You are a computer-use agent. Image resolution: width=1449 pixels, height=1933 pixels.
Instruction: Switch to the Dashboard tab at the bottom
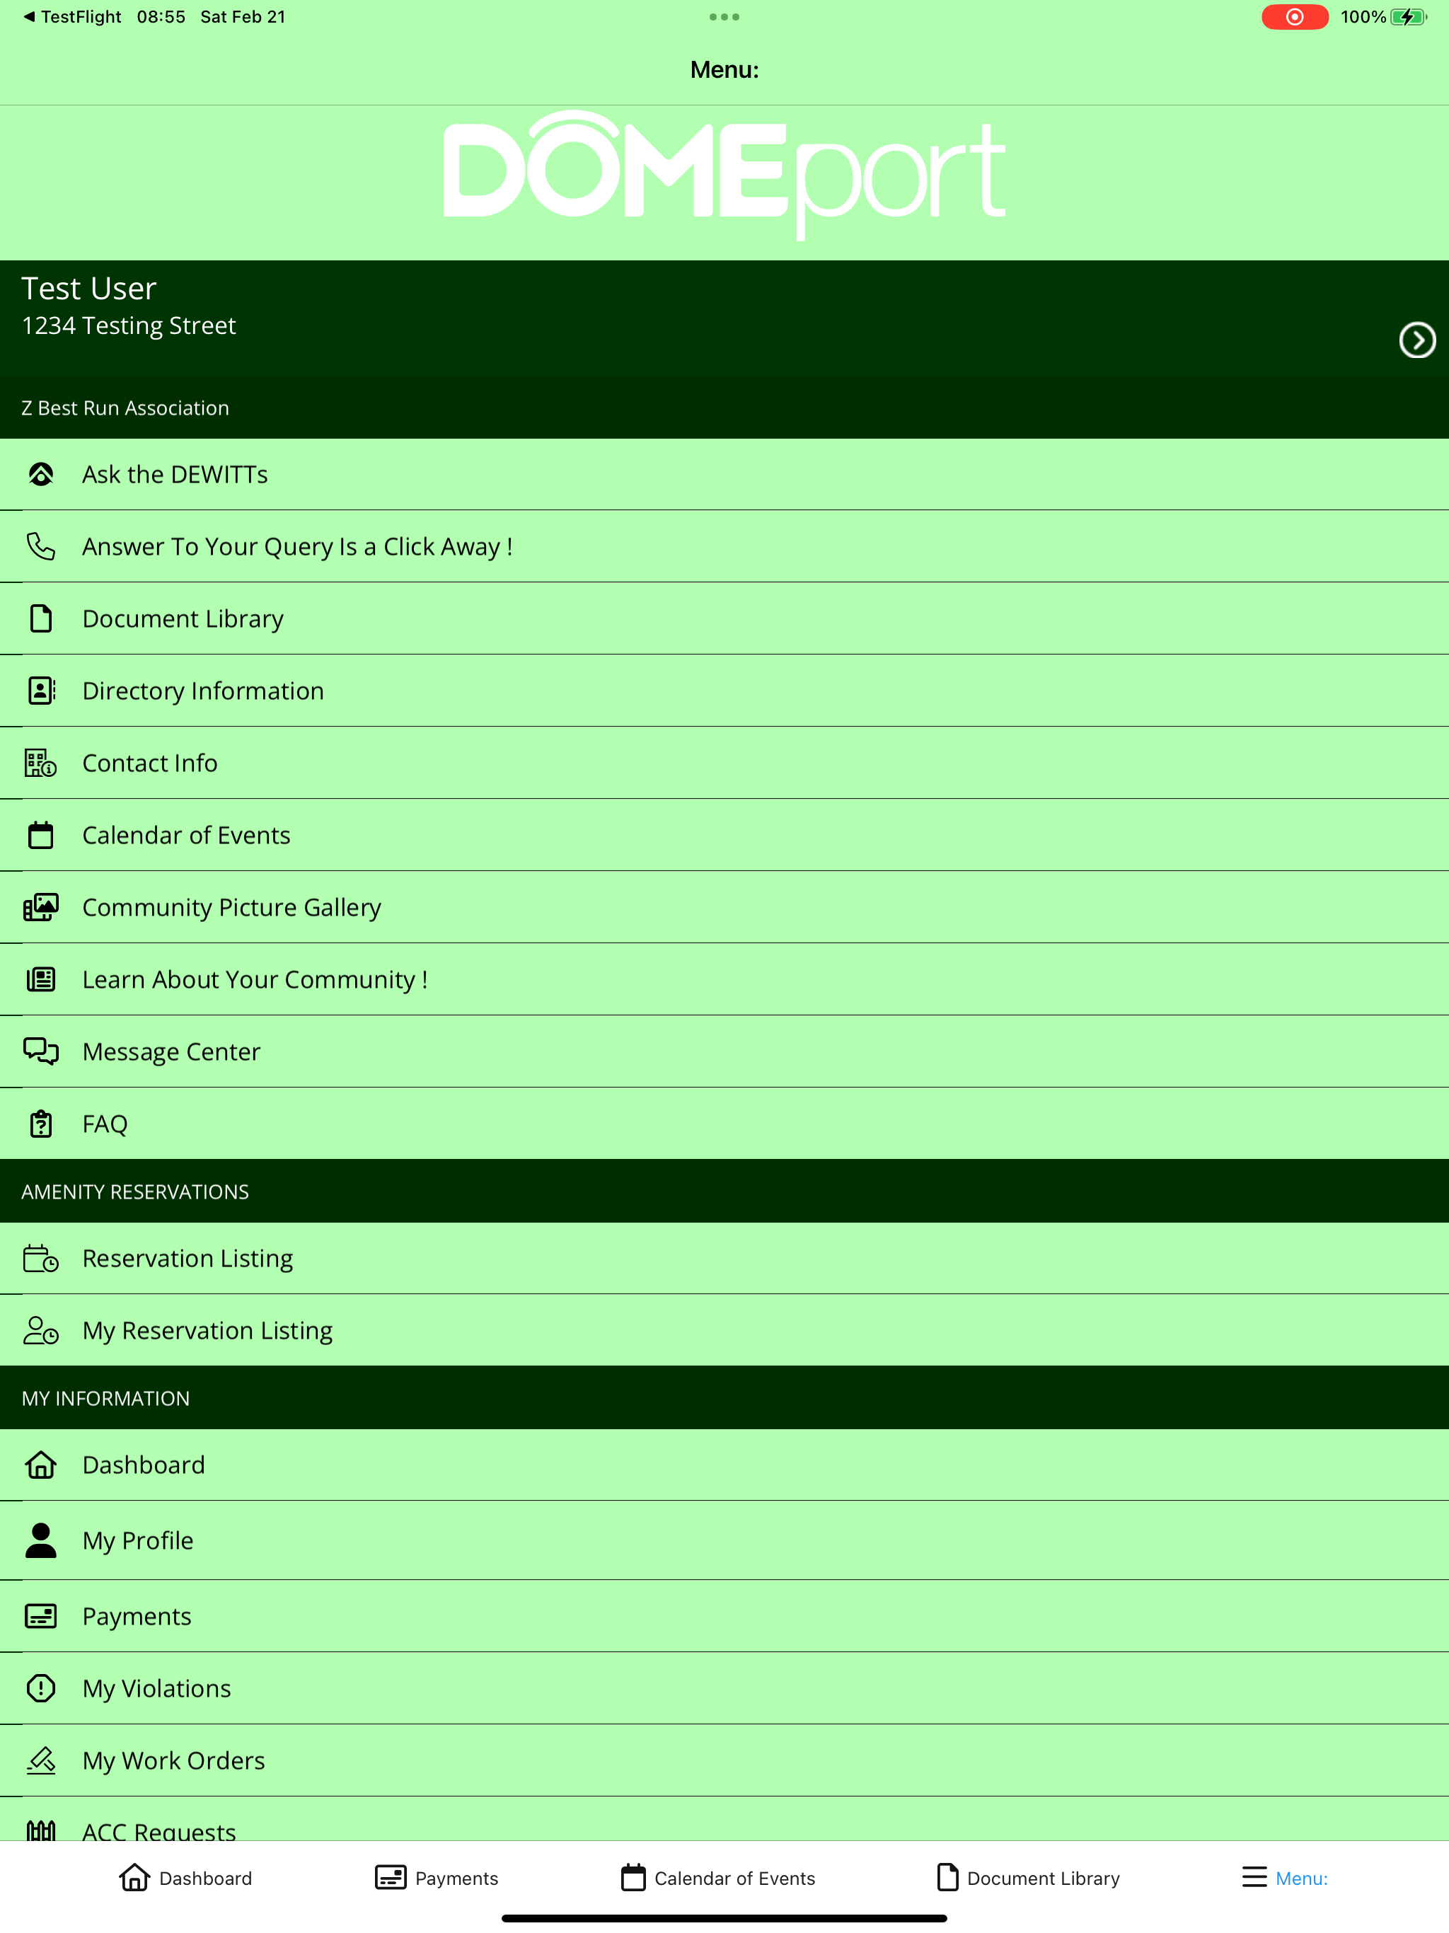[x=185, y=1877]
